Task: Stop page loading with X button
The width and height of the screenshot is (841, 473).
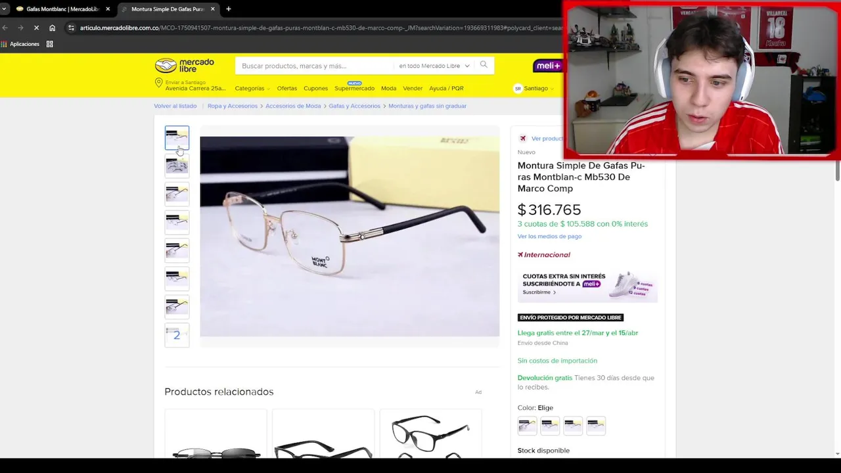Action: coord(36,28)
